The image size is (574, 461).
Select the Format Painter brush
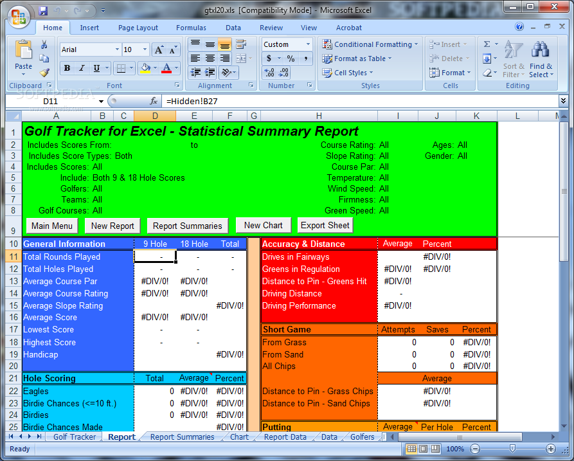pos(44,73)
